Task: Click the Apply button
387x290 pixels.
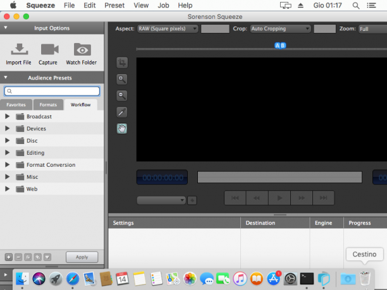Action: pos(82,257)
